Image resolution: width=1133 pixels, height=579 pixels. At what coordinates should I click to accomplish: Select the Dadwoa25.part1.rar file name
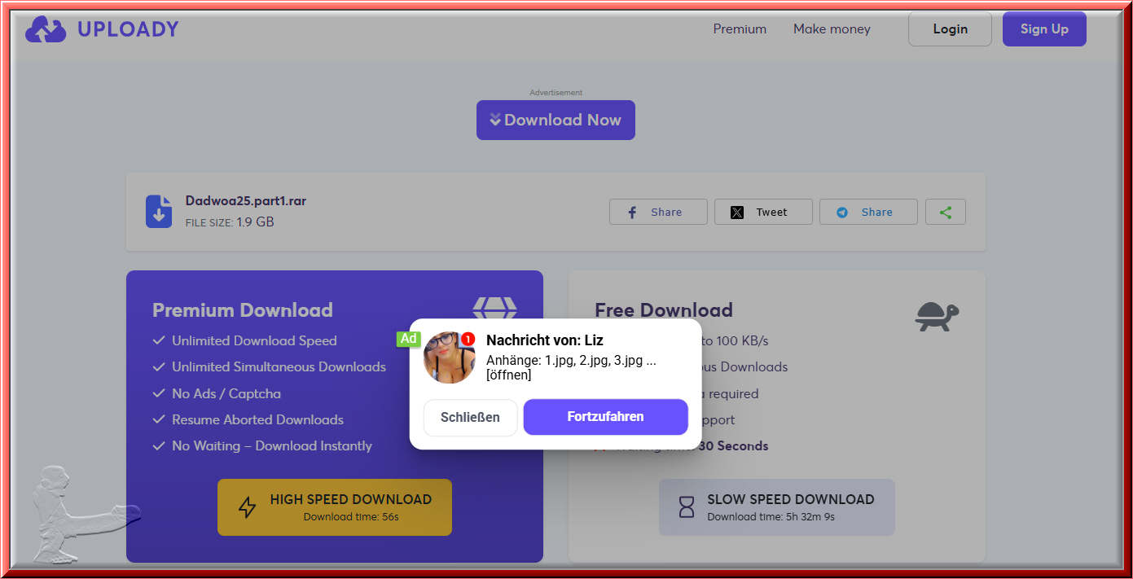tap(246, 200)
